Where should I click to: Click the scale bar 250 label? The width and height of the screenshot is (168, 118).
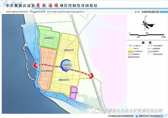138,37
